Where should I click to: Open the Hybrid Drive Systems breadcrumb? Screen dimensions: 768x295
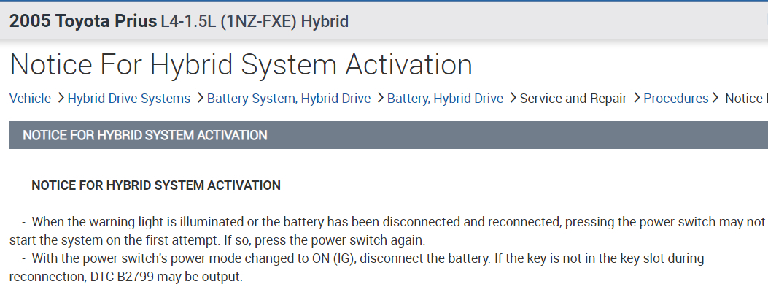128,99
